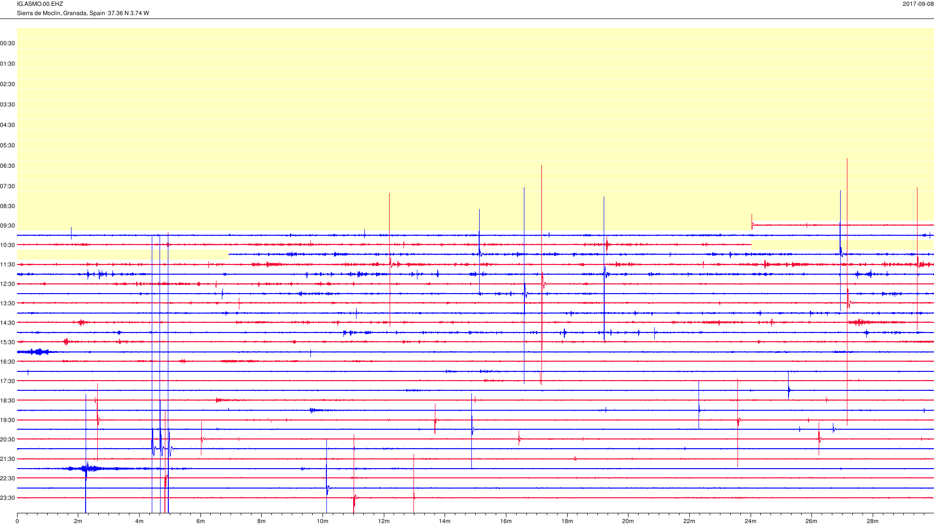The image size is (934, 525).
Task: Select the 20:30 time row label
Action: (8, 439)
